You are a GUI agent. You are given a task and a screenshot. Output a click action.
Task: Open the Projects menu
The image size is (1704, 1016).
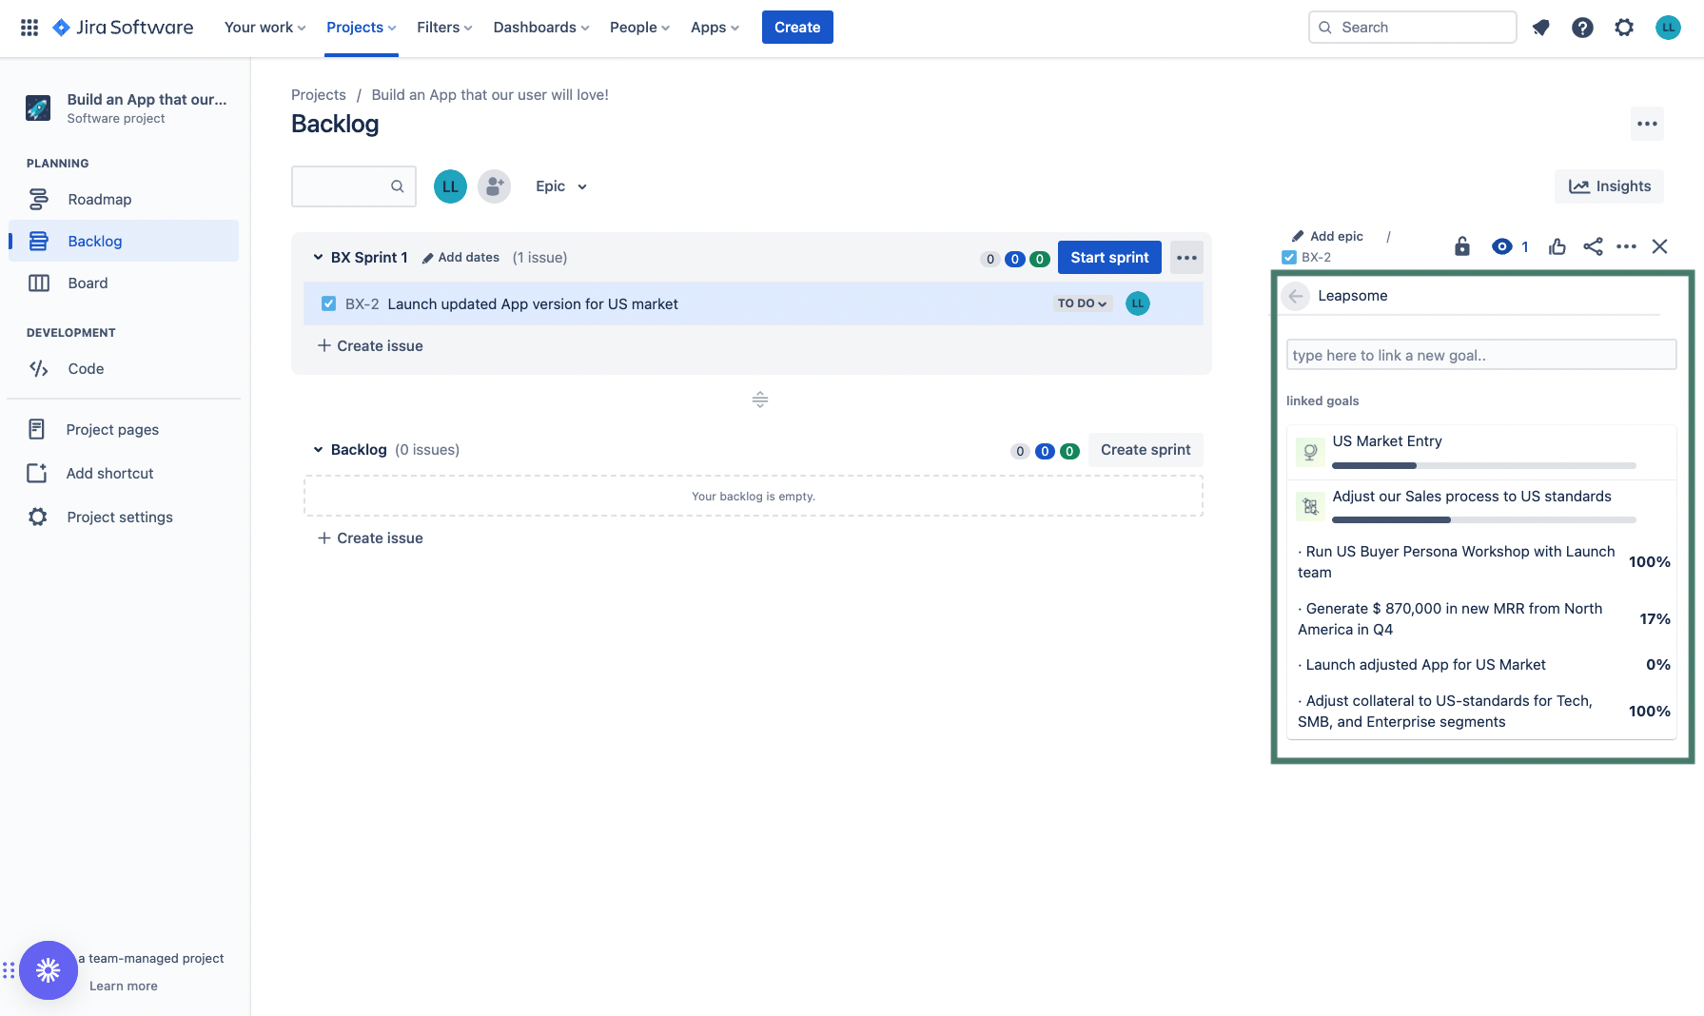tap(361, 28)
